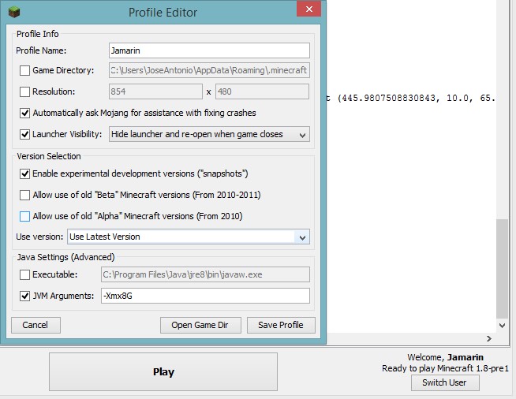Disable experimental development snapshots checkbox

pyautogui.click(x=24, y=173)
